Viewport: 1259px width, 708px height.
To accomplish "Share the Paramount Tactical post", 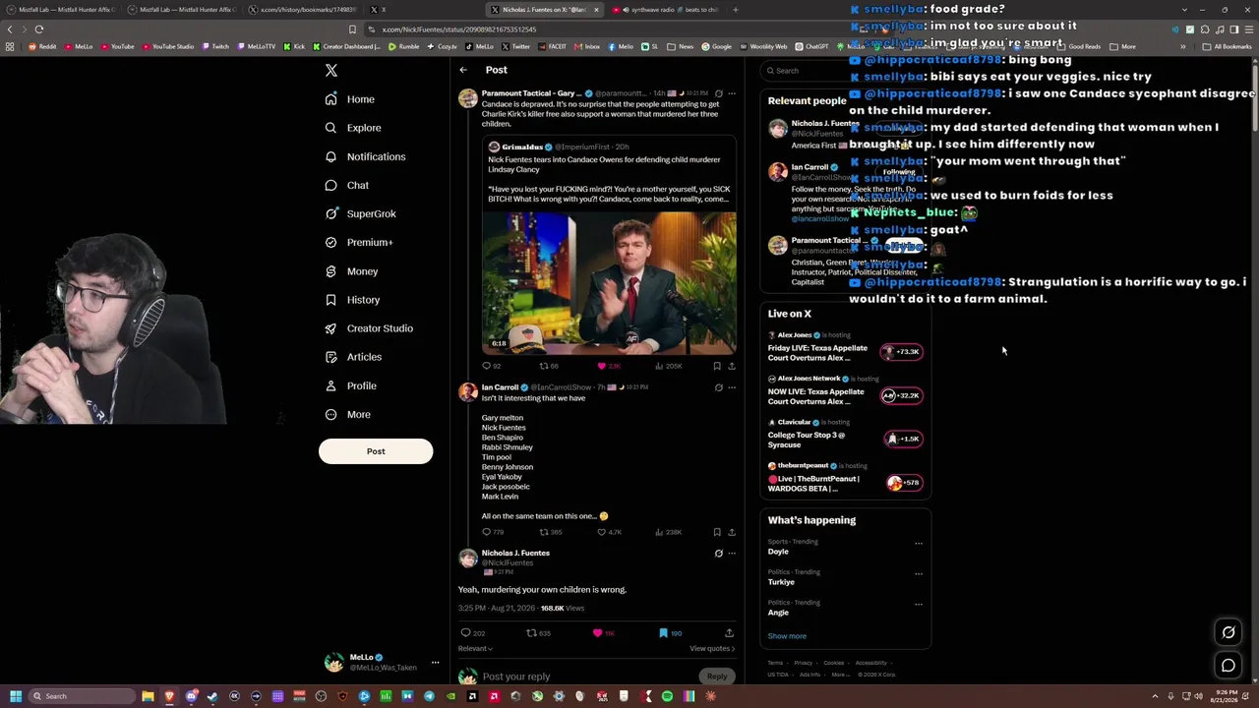I will pos(731,366).
